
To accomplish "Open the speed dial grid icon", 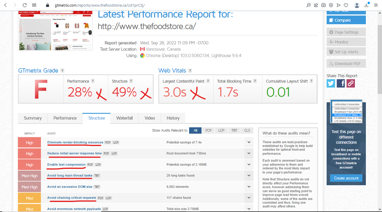I will click(x=34, y=5).
